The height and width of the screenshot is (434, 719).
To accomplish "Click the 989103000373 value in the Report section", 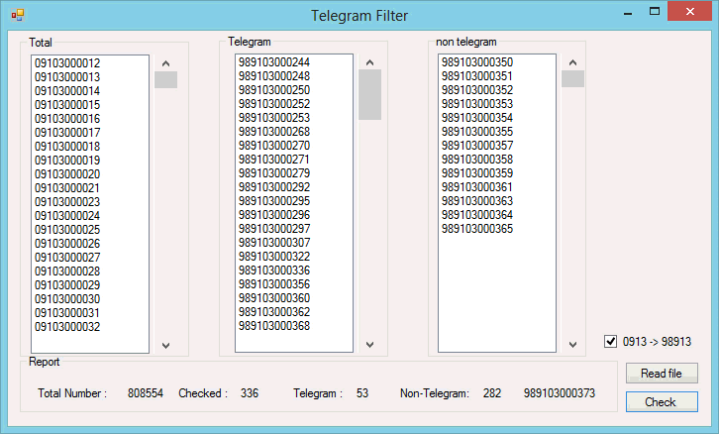I will coord(560,393).
